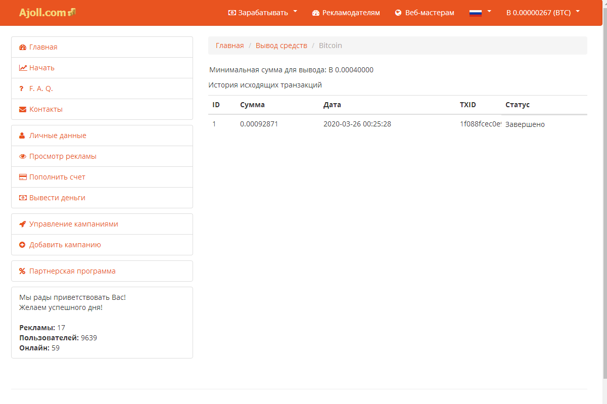607x404 pixels.
Task: Click the Статус column header
Action: (518, 105)
